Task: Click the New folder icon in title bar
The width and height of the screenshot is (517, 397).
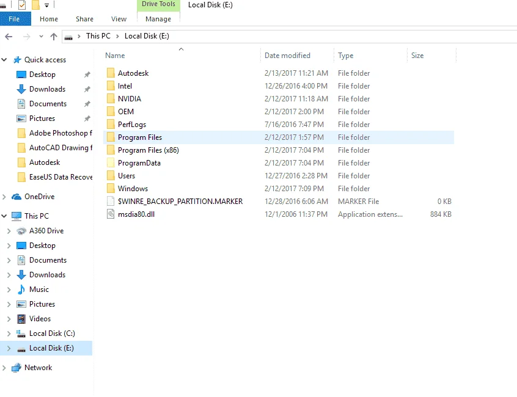Action: pyautogui.click(x=35, y=5)
